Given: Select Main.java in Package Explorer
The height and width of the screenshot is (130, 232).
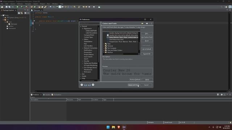Looking at the screenshot, I should pyautogui.click(x=14, y=24).
